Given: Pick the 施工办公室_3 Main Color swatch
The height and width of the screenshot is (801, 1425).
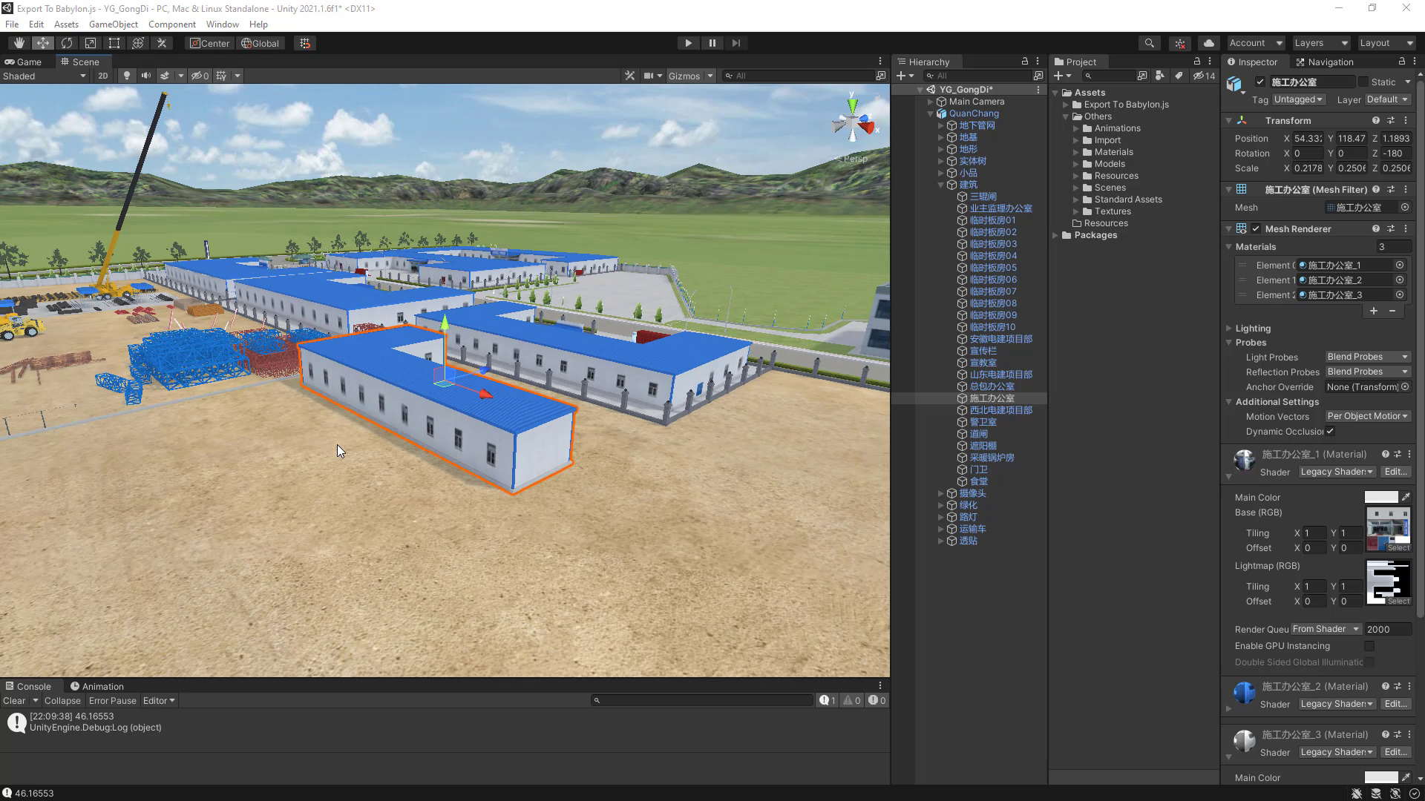Looking at the screenshot, I should (1380, 778).
